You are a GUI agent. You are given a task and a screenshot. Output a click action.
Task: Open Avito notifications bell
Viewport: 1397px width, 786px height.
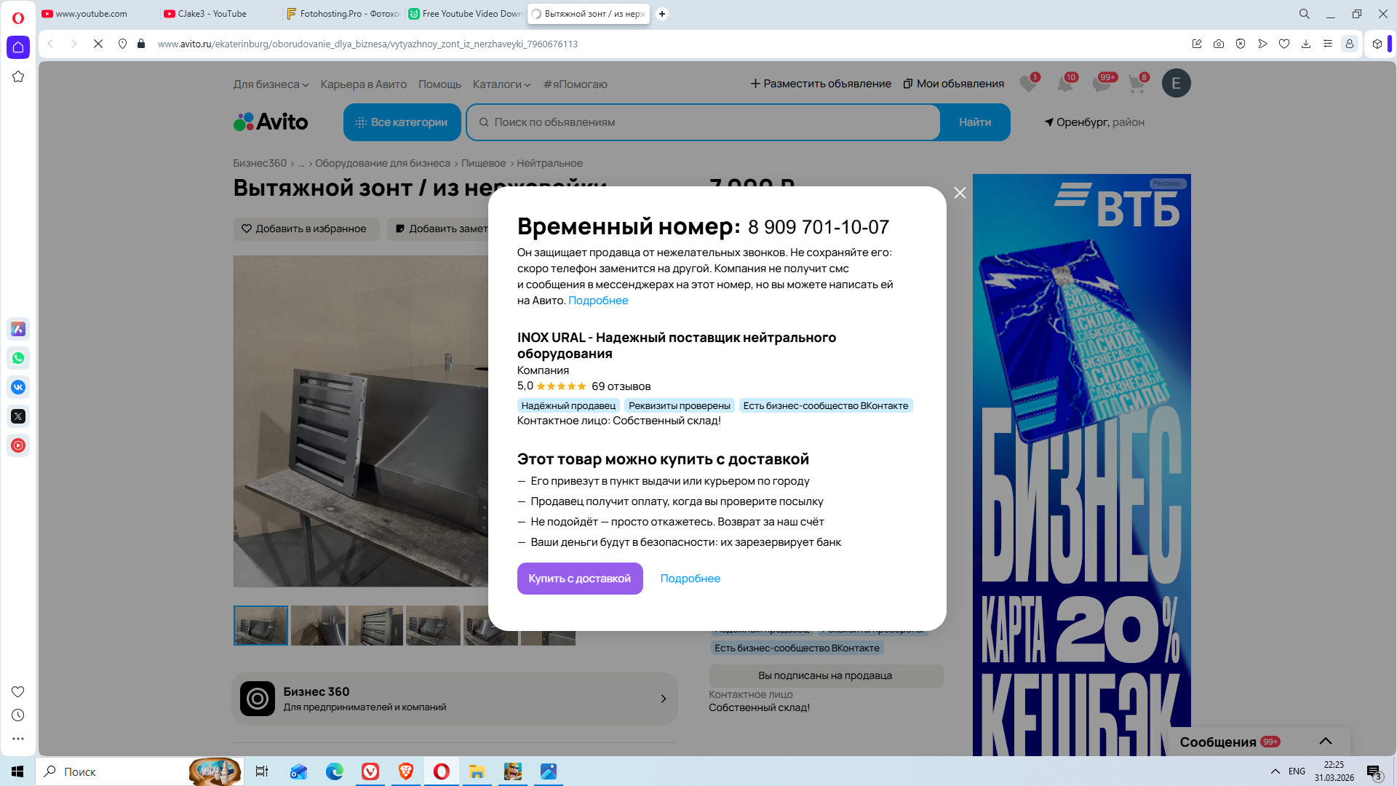1065,84
